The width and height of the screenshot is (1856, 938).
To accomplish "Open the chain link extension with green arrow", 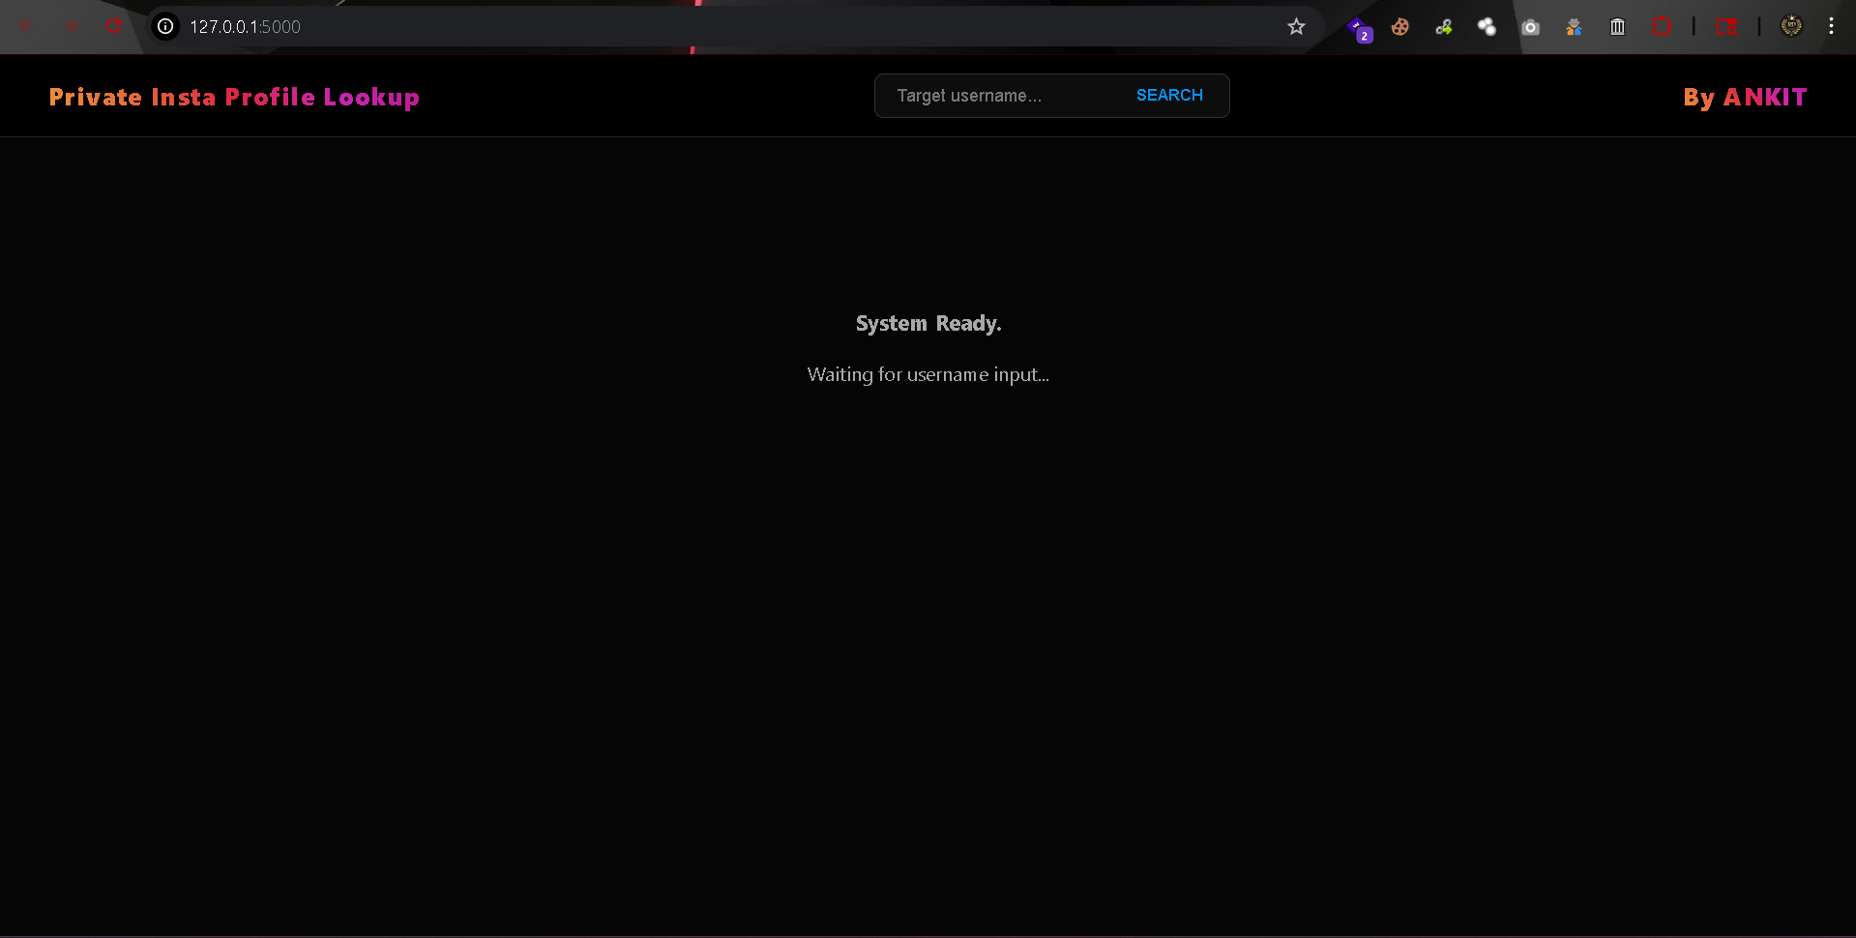I will point(1444,27).
